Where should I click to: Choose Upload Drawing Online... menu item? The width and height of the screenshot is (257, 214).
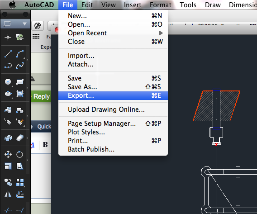click(113, 109)
